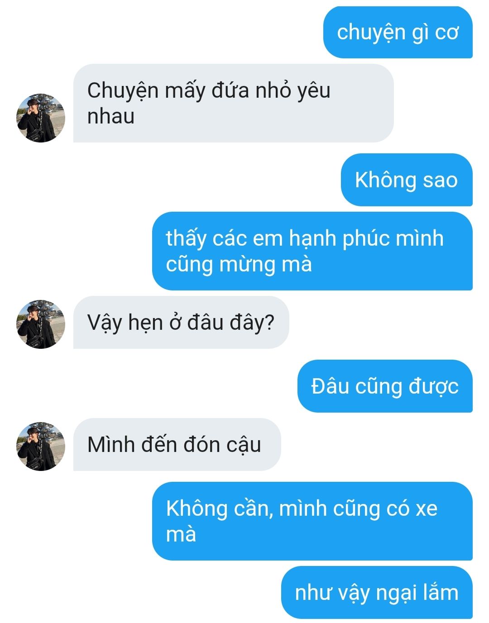Select the "Vậy hẹn ở đâu đây?" message
The width and height of the screenshot is (489, 623).
[x=181, y=322]
